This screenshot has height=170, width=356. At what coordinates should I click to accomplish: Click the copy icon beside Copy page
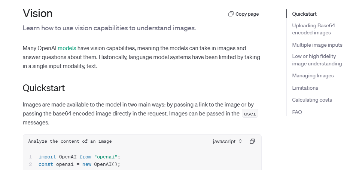[231, 14]
